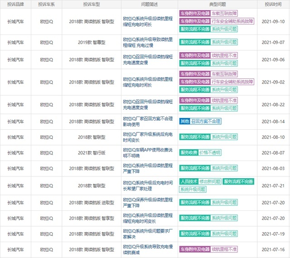Open the complaint summary dated 2021-09-02
The image size is (290, 258).
[148, 82]
